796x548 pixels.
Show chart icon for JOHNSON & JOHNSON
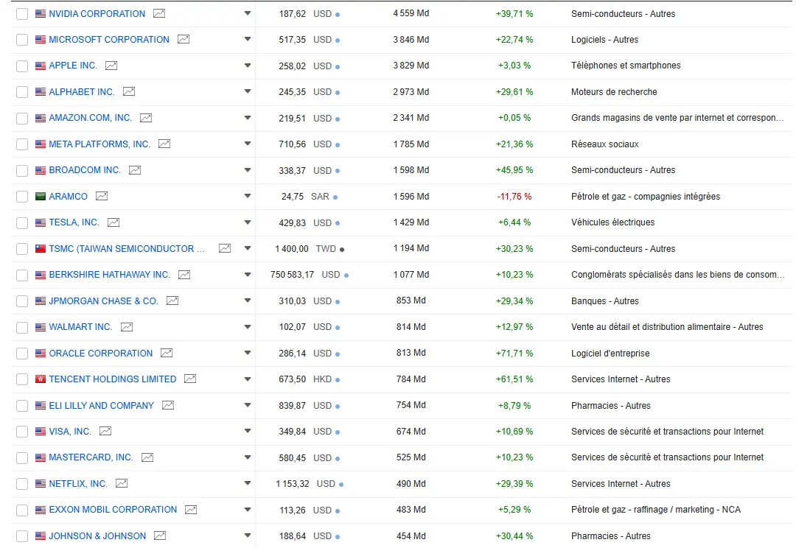click(x=160, y=535)
